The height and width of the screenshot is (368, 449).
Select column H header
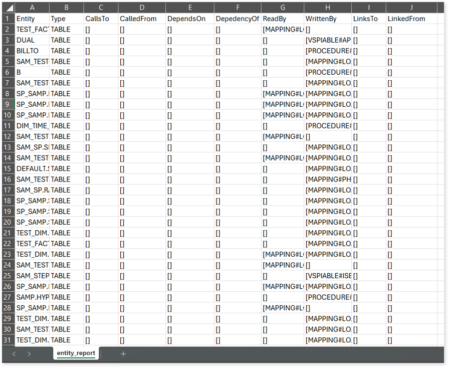327,8
